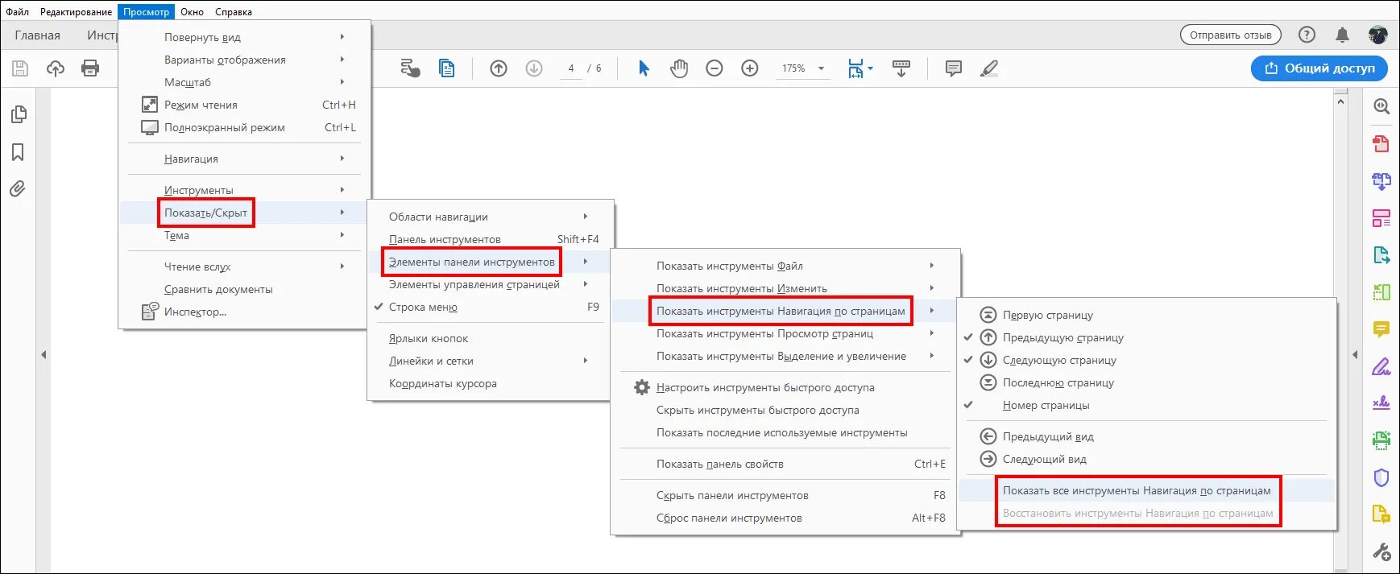Switch to the Главная tab

coord(38,35)
